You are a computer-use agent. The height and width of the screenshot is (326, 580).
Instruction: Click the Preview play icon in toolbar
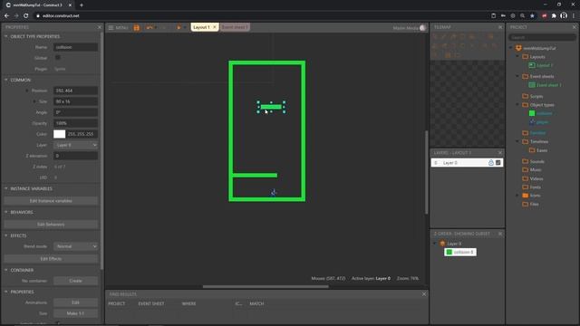point(179,28)
